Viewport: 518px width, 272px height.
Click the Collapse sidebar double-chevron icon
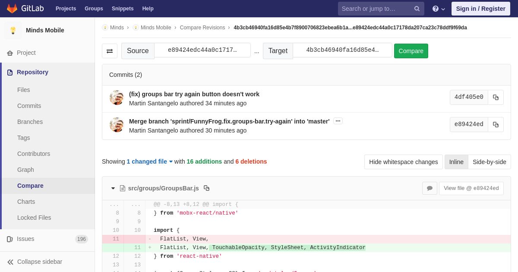(x=10, y=262)
